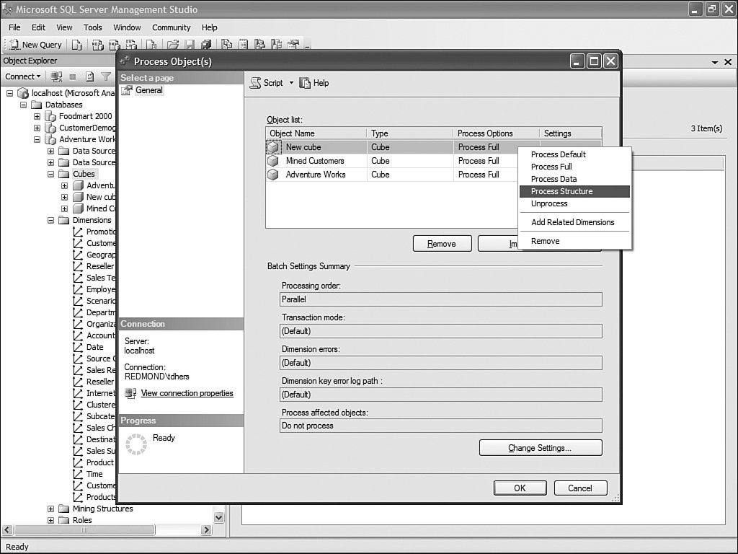Select the Mined Customers row name
This screenshot has height=554, width=738.
(x=315, y=161)
